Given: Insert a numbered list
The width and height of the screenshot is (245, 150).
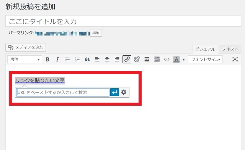Looking at the screenshot, I should coord(77,59).
